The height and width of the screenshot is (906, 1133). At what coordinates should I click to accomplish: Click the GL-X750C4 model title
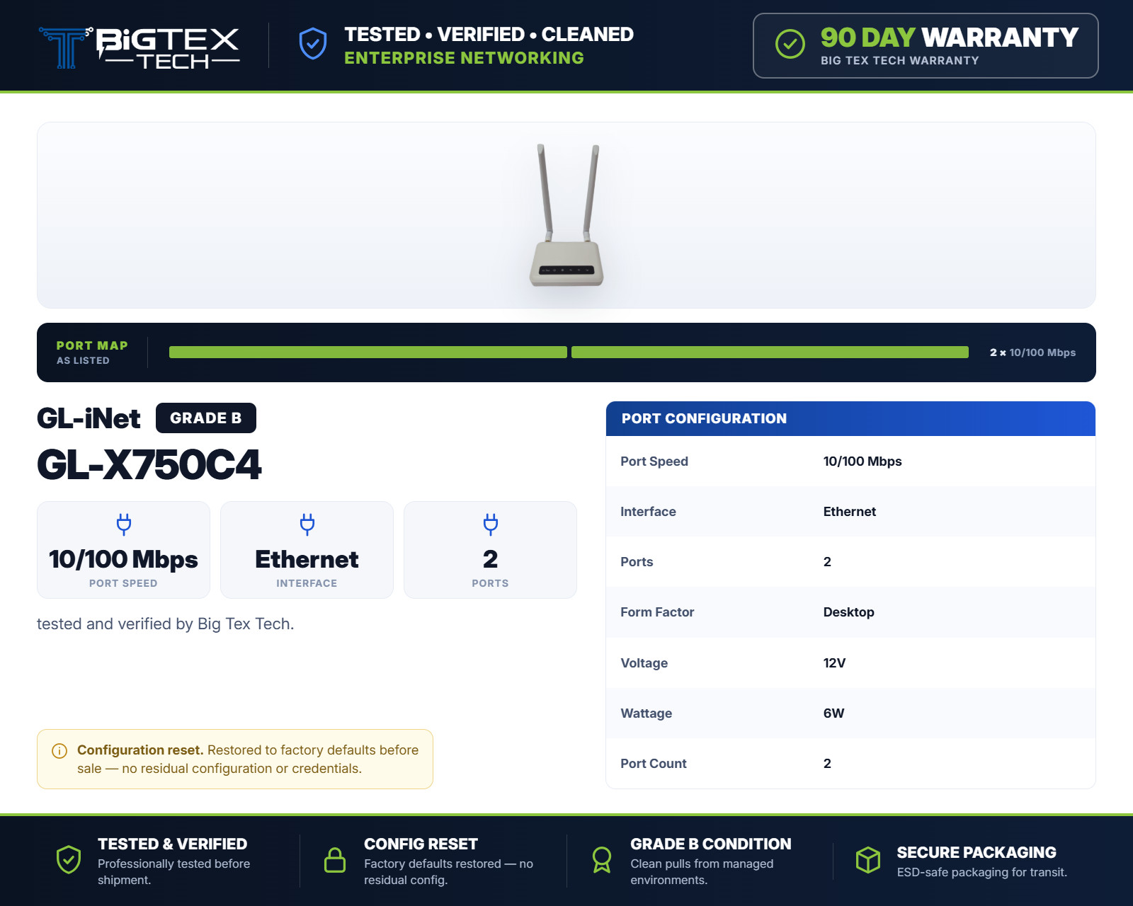tap(149, 465)
